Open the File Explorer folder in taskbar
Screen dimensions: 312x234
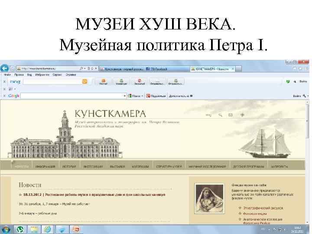coord(34,230)
